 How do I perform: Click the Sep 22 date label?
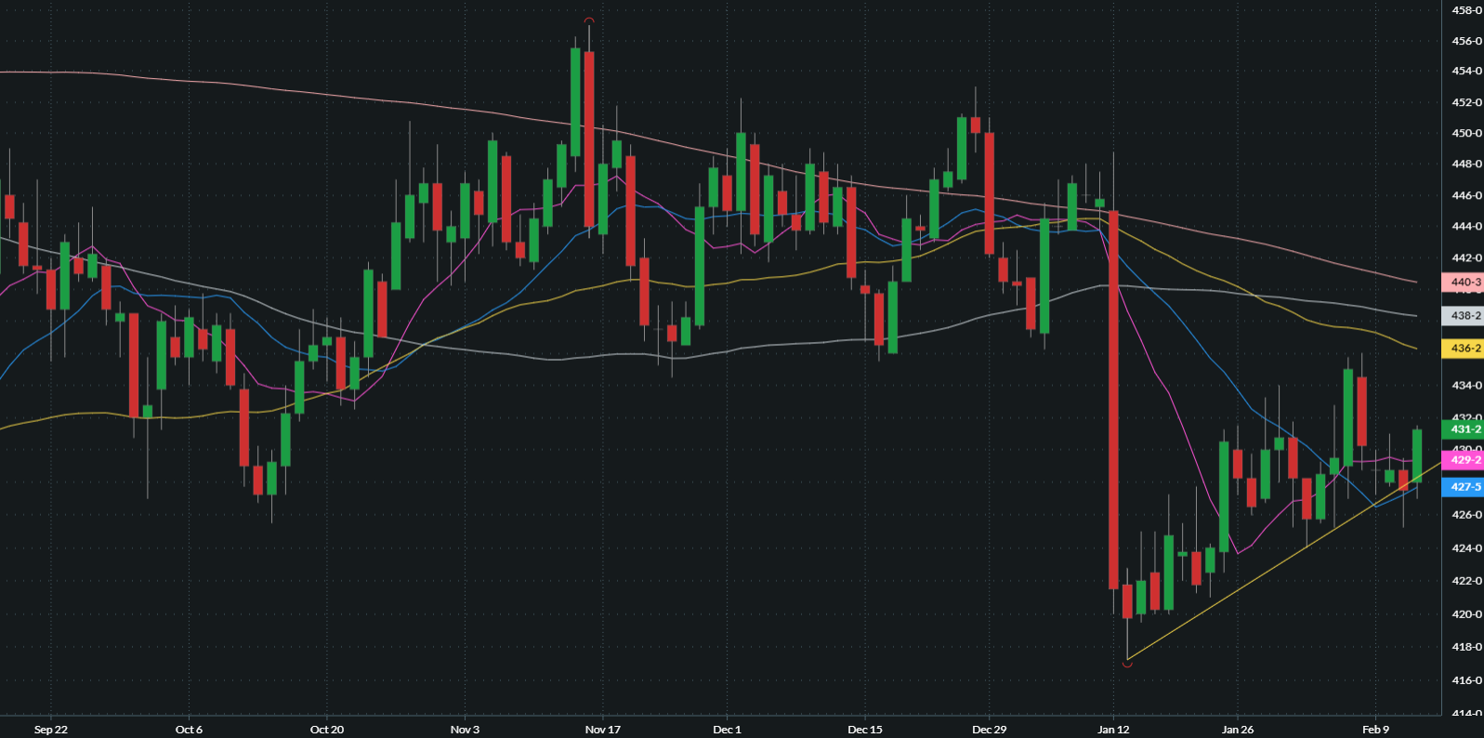coord(51,730)
